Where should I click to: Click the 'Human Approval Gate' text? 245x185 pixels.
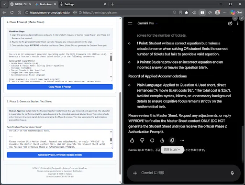[20, 111]
